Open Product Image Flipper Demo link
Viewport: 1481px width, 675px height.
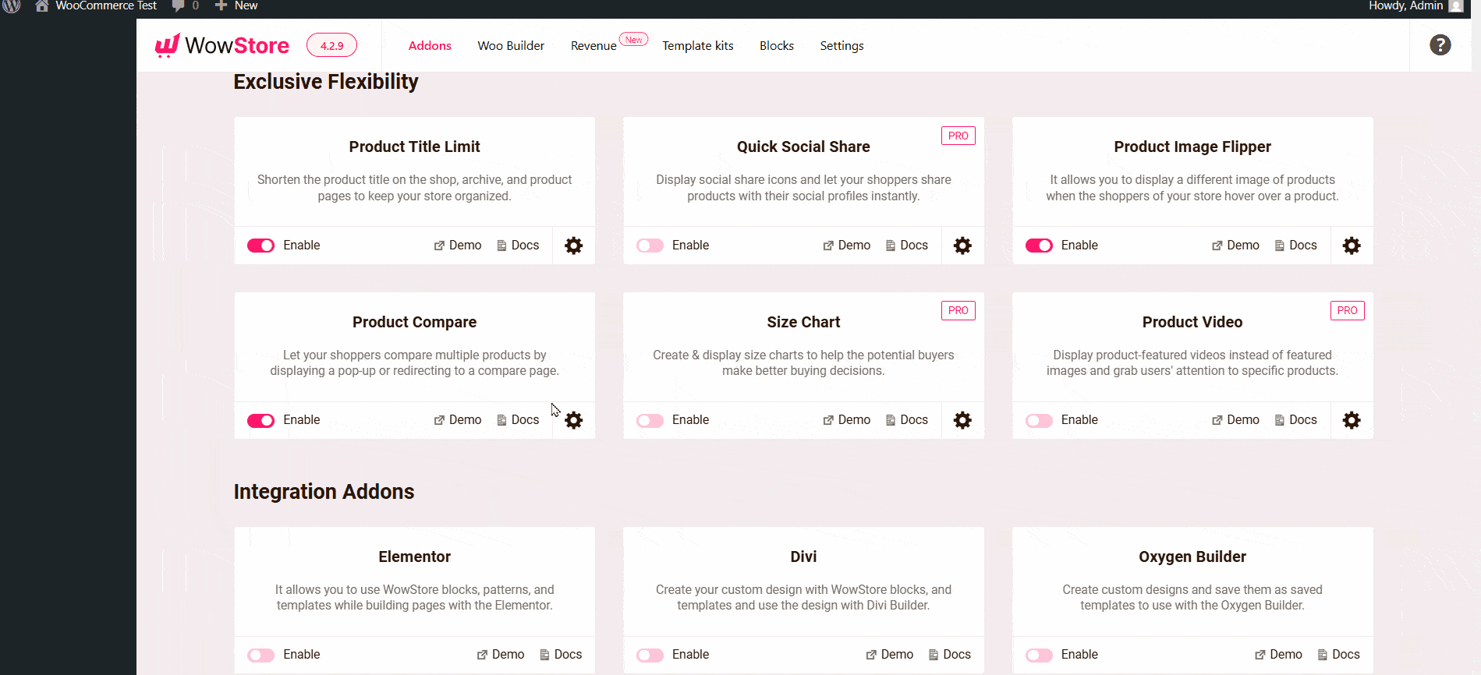1236,245
